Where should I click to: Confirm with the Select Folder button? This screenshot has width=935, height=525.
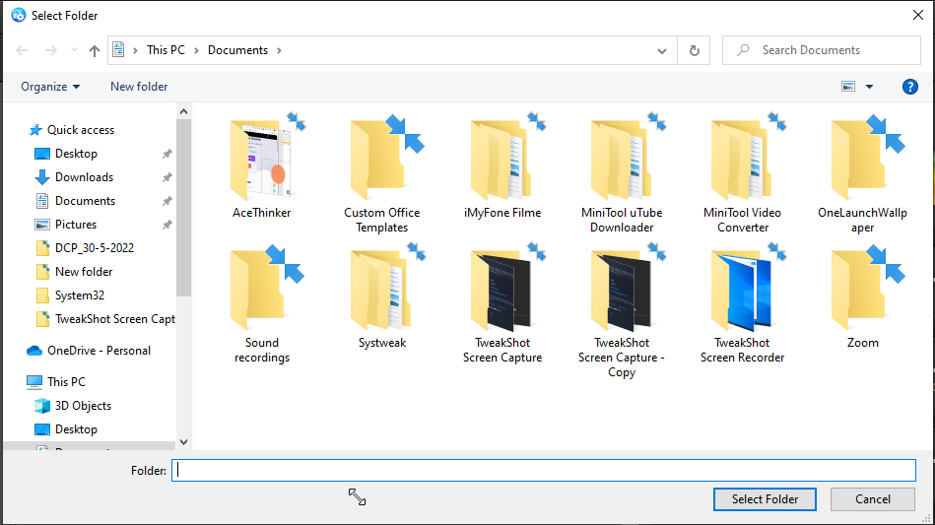pos(765,499)
